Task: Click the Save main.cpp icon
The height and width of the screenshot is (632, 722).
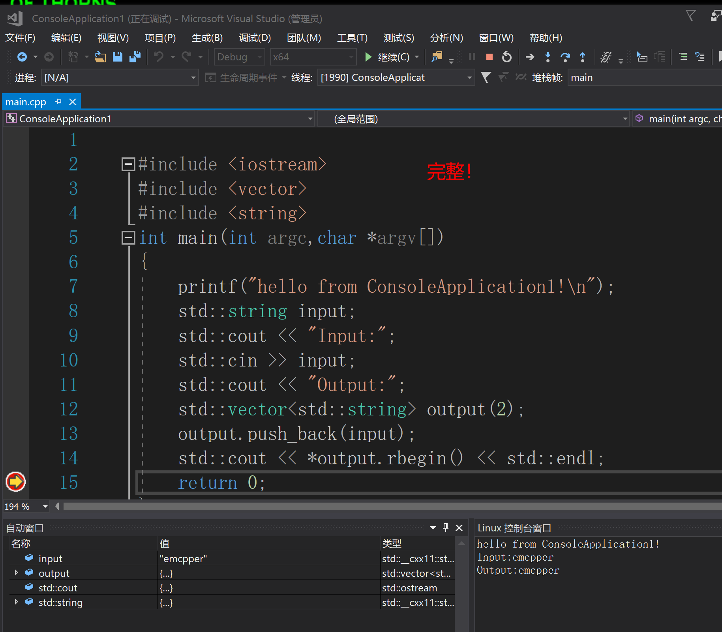Action: (117, 57)
